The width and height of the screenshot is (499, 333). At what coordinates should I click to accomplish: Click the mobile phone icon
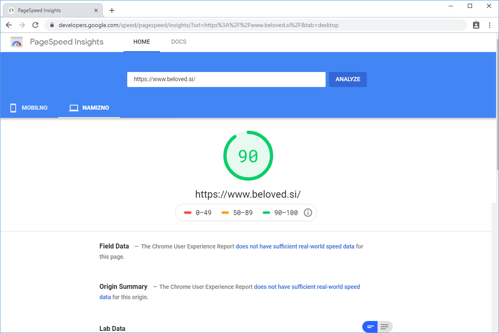tap(13, 108)
